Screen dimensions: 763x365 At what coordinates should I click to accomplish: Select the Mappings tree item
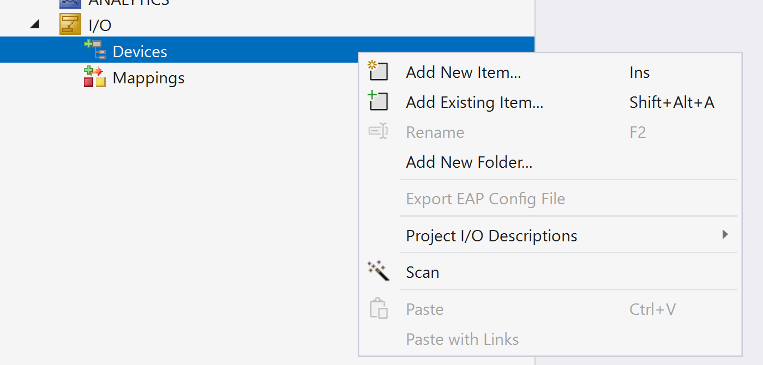pos(148,78)
